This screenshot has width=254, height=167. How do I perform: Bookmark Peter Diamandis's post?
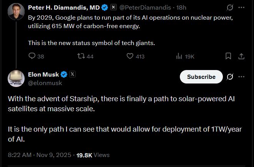coord(228,56)
